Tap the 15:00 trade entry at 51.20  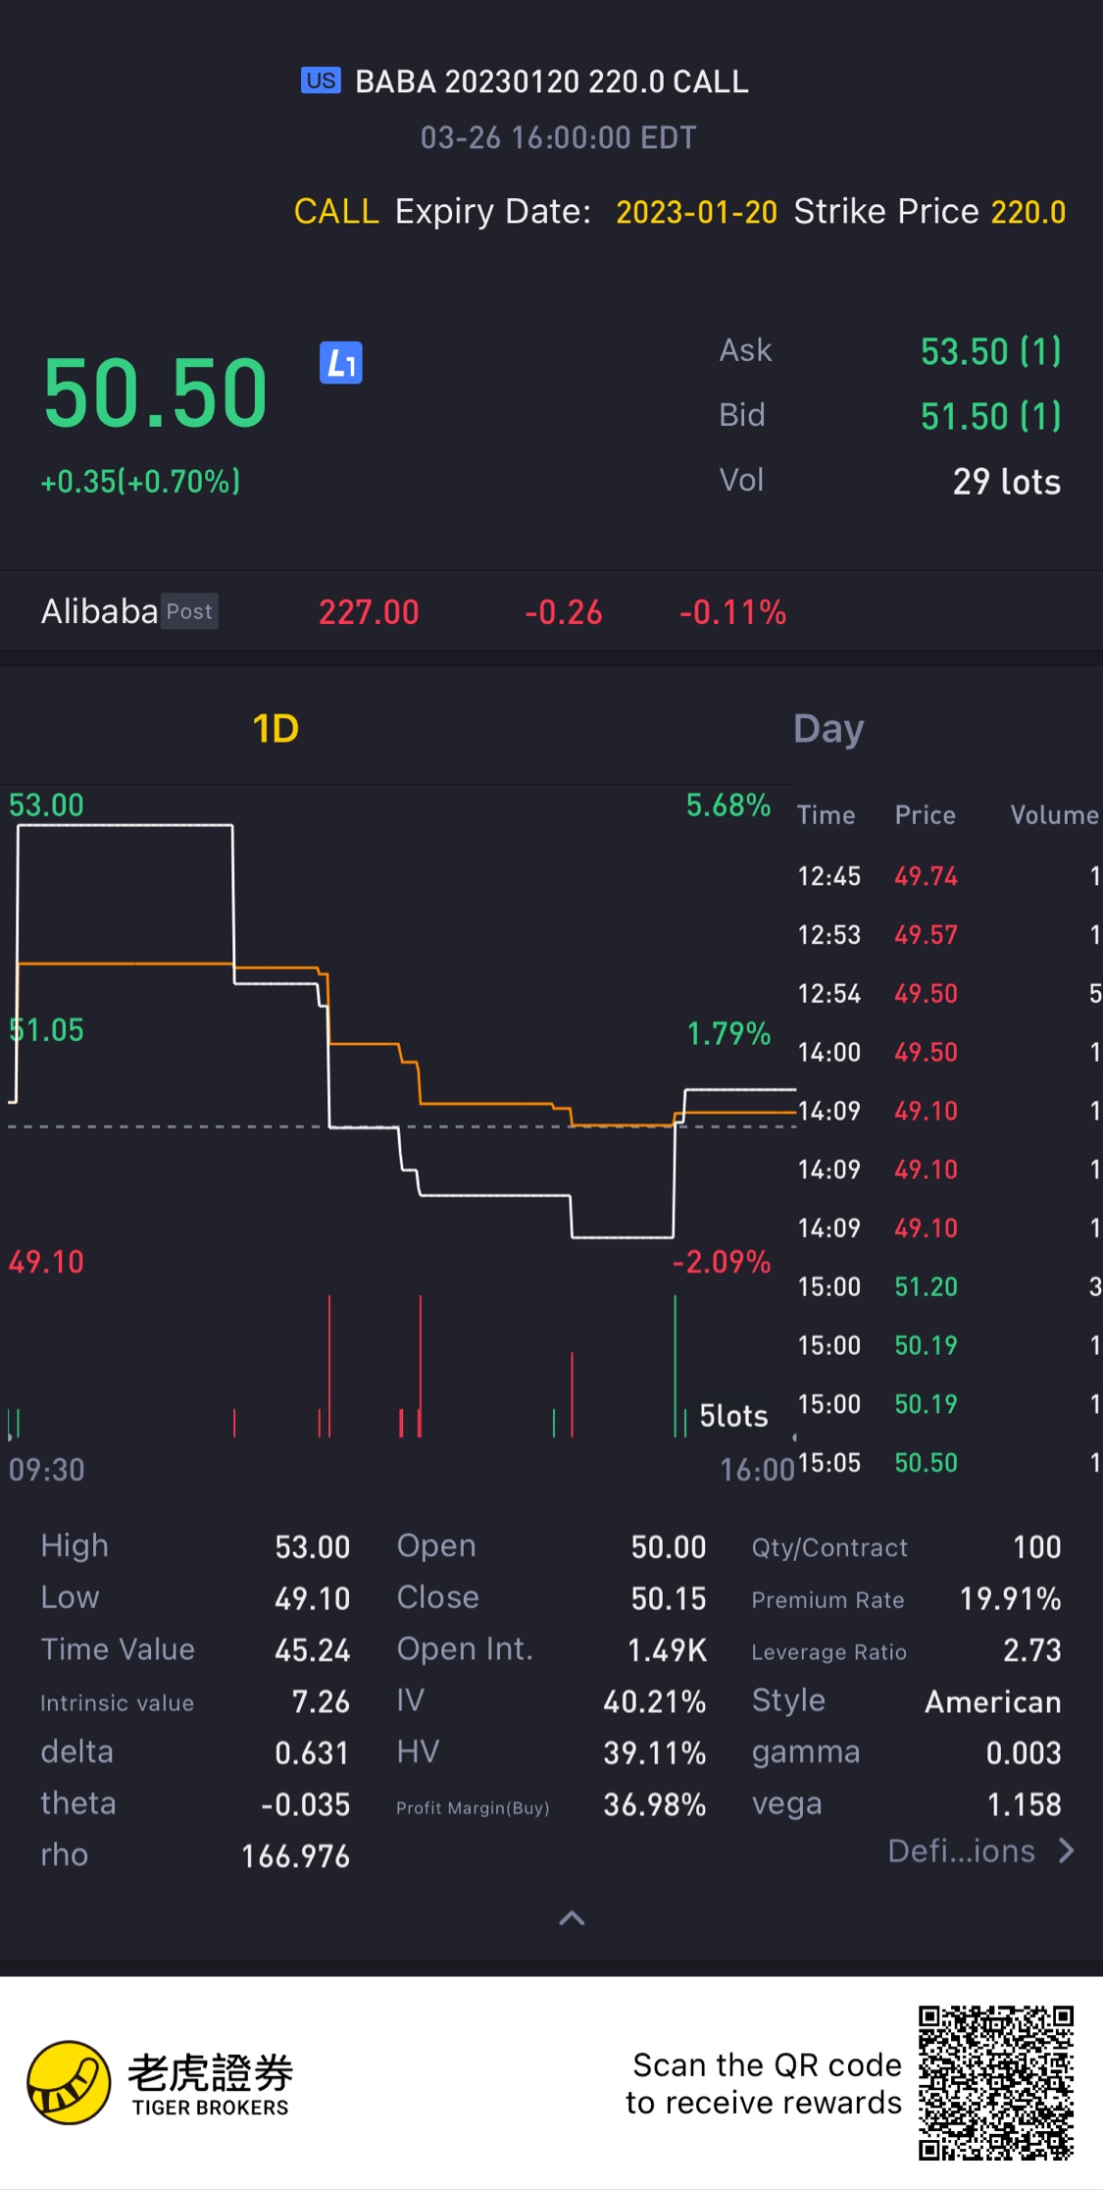click(926, 1286)
